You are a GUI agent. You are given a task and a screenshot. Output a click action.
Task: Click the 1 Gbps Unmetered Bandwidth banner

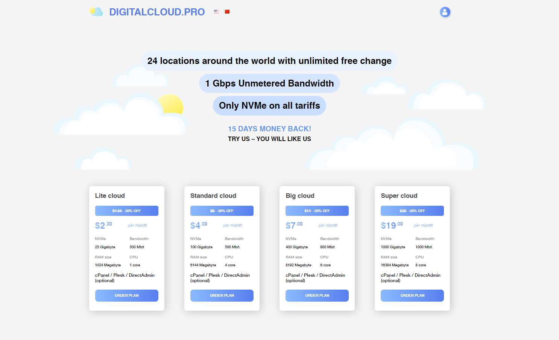(x=269, y=83)
